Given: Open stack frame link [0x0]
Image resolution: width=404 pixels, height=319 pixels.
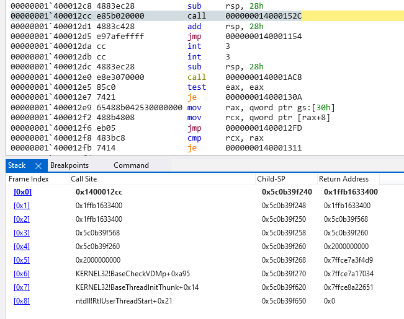Looking at the screenshot, I should coord(23,192).
